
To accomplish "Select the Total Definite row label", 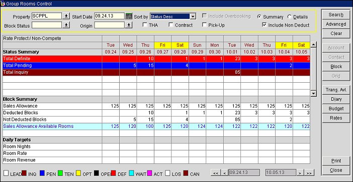I will pyautogui.click(x=17, y=59).
